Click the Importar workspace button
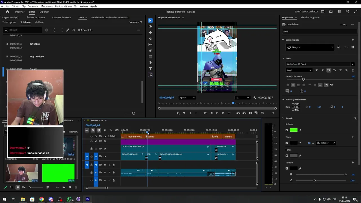Screen dimensions: 361x203 click(x=20, y=12)
